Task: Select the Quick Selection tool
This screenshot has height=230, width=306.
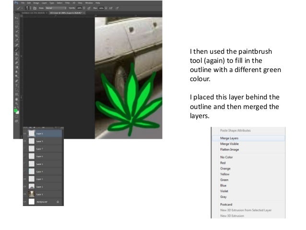Action: click(x=17, y=31)
